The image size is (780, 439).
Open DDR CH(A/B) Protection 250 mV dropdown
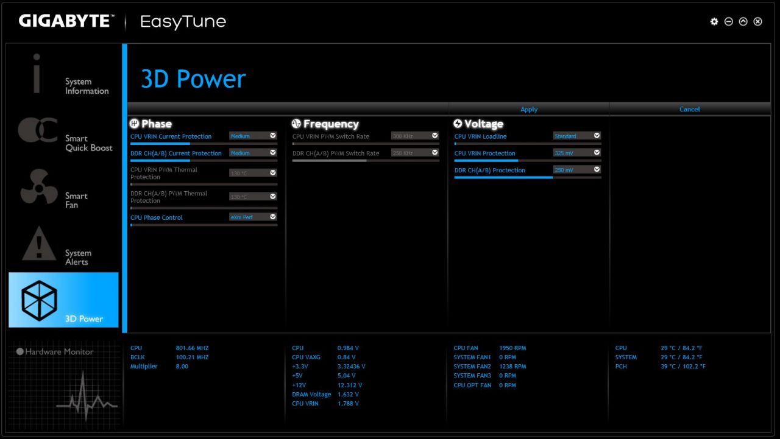click(576, 170)
